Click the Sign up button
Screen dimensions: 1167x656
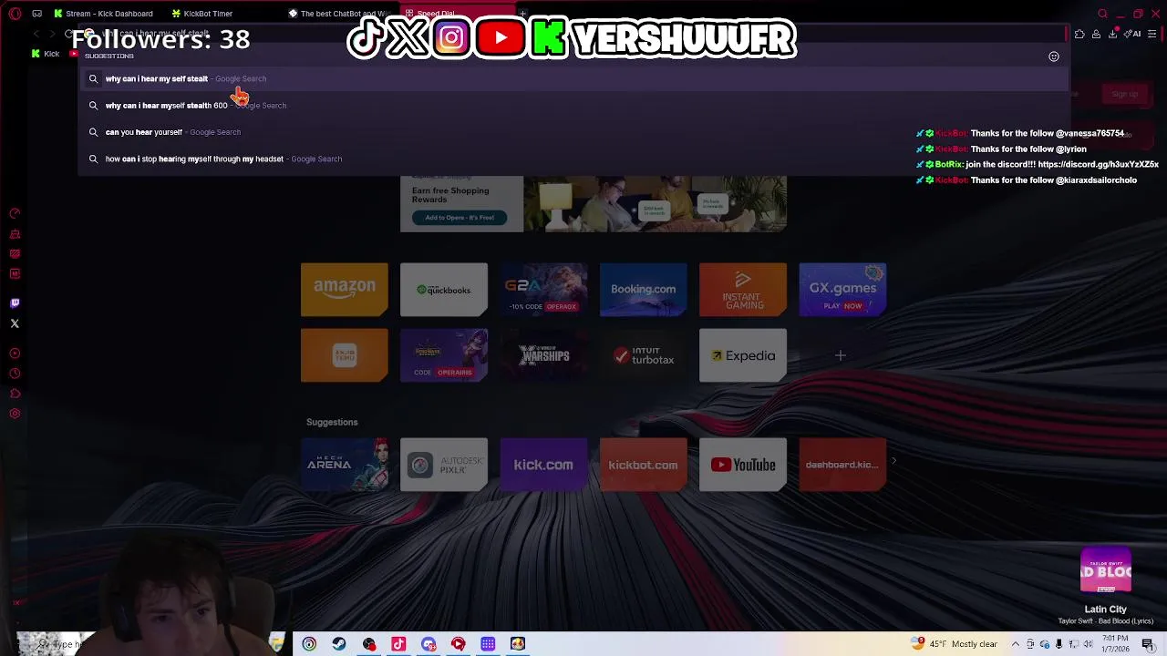pos(1125,94)
